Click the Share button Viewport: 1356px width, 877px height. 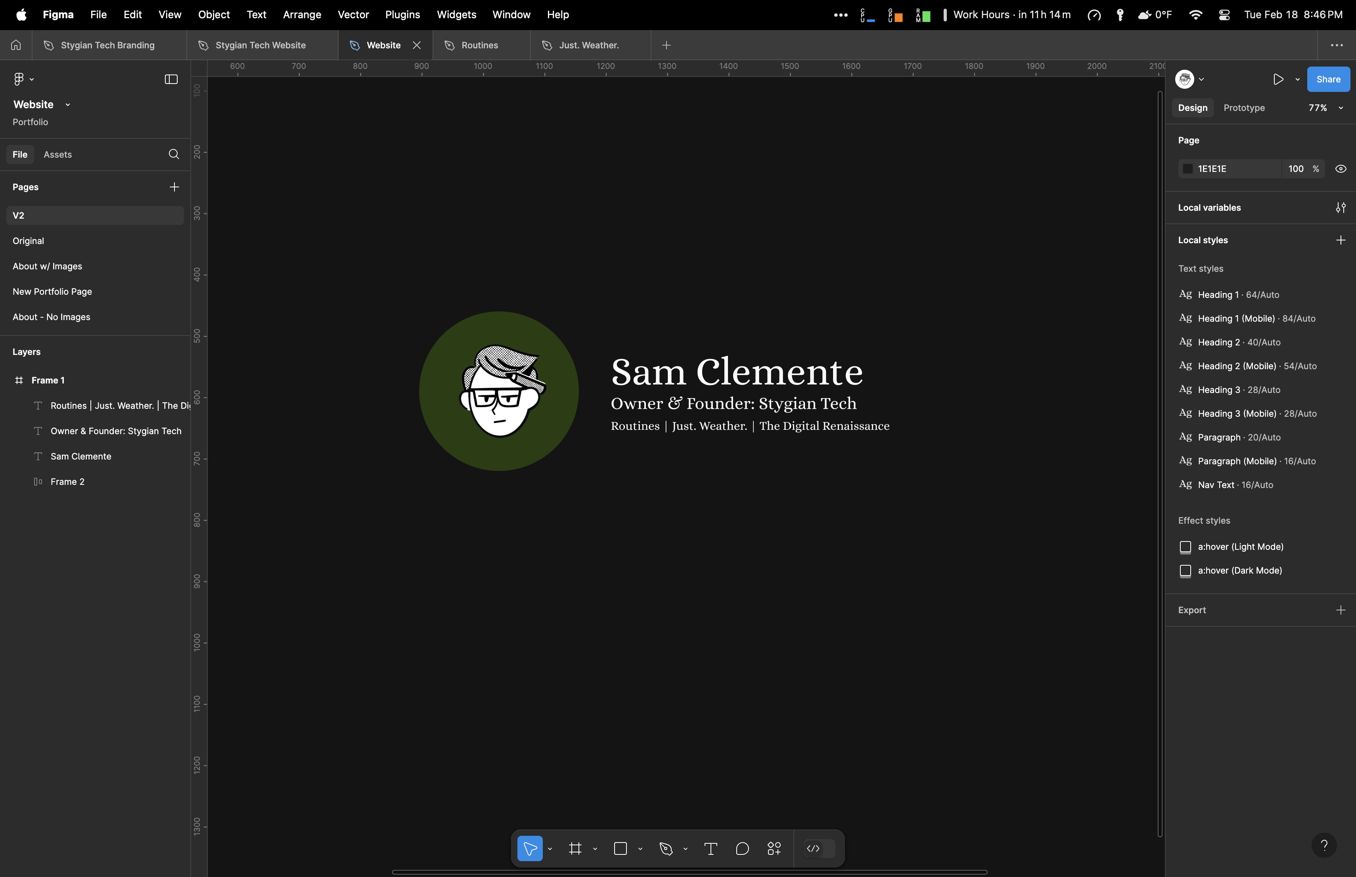click(1328, 79)
